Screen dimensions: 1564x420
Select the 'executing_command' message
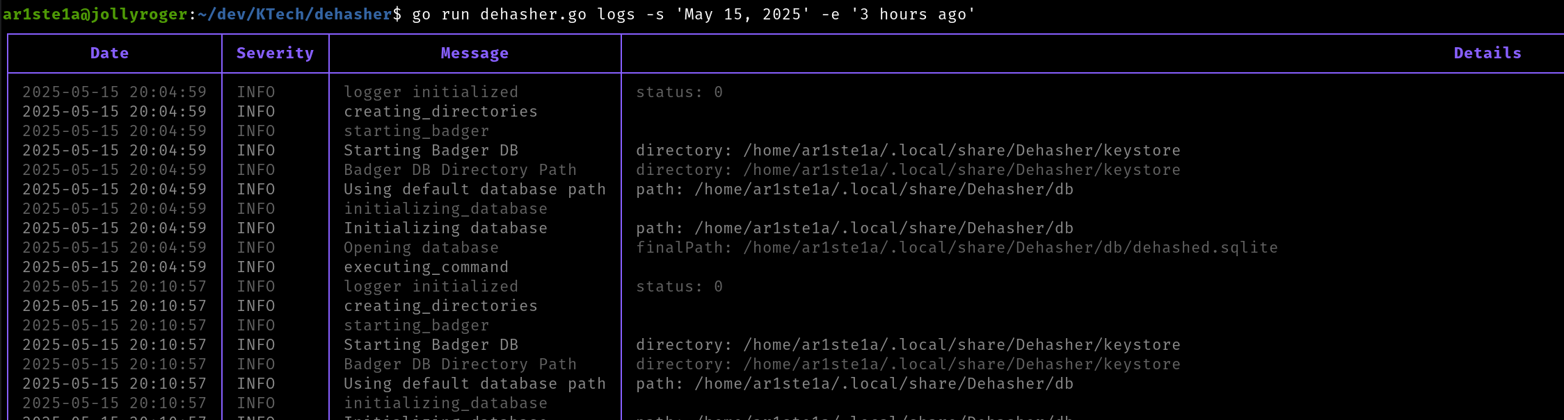pos(426,267)
